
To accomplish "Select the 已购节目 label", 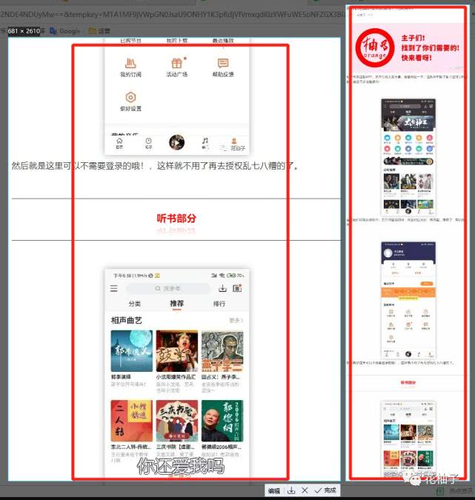I will click(130, 41).
